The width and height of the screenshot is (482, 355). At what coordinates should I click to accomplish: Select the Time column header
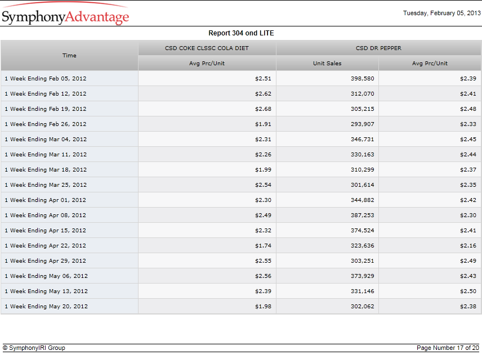point(69,56)
